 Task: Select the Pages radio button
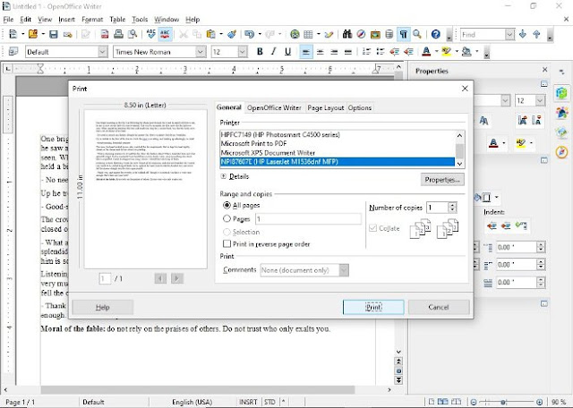click(227, 219)
